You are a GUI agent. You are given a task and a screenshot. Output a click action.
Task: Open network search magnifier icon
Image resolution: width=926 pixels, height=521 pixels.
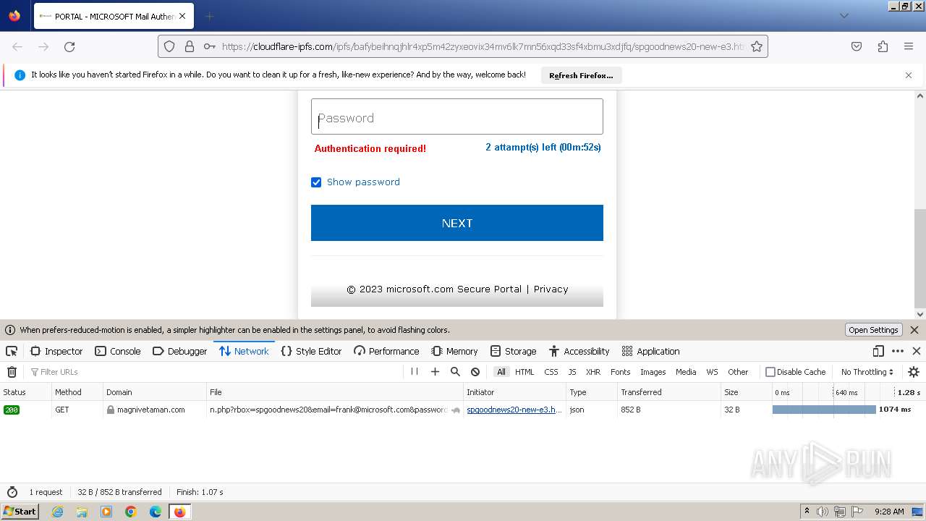tap(455, 372)
